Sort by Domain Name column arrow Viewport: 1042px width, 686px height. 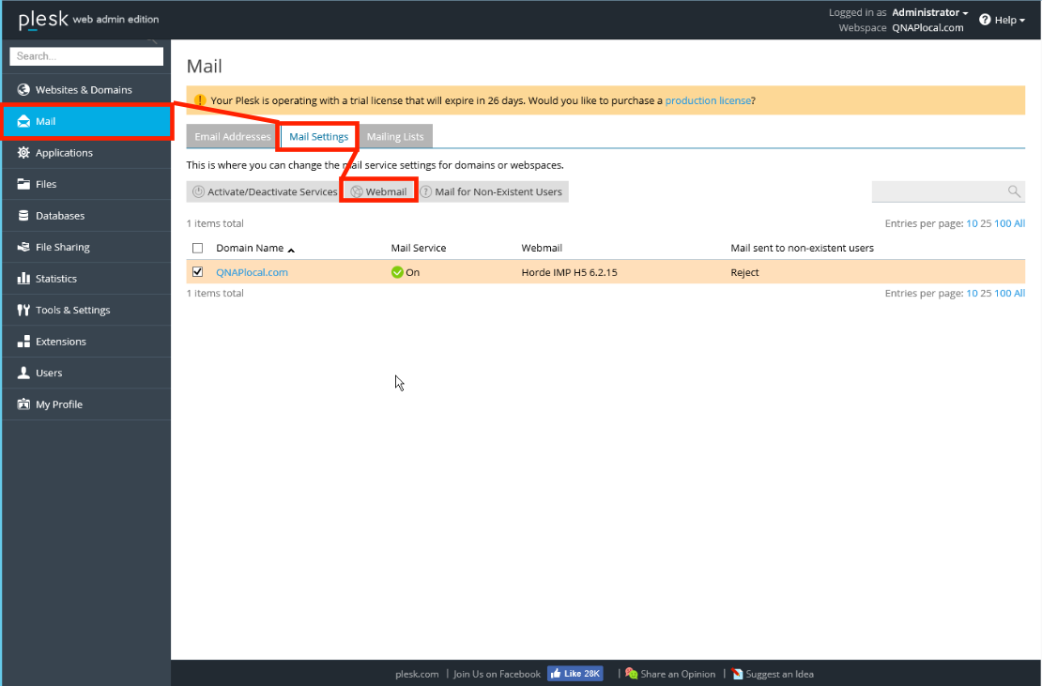click(291, 250)
